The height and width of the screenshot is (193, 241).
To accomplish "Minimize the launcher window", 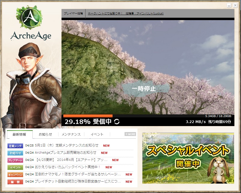I will (229, 5).
